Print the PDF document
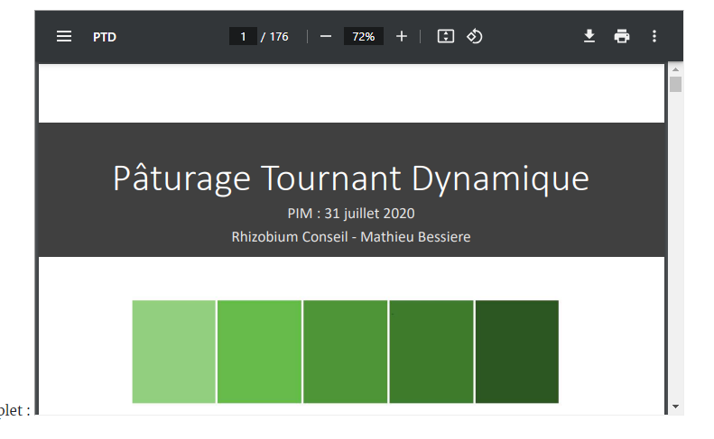 (x=622, y=36)
